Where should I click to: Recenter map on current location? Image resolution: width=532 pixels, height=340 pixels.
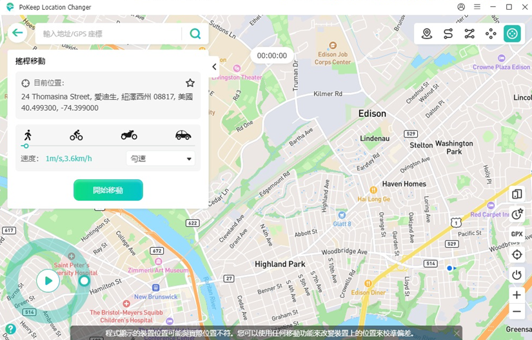coord(517,255)
